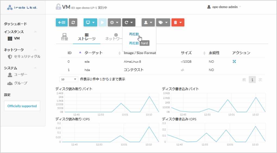Click the resize icon for sda disk
277x153 pixels.
234,62
